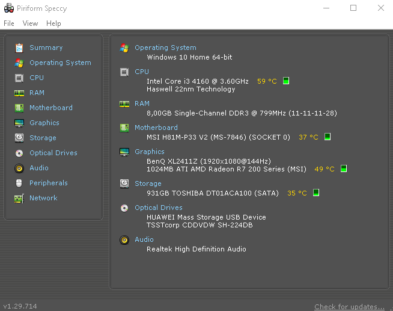
Task: Select Motherboard in the sidebar
Action: 51,108
